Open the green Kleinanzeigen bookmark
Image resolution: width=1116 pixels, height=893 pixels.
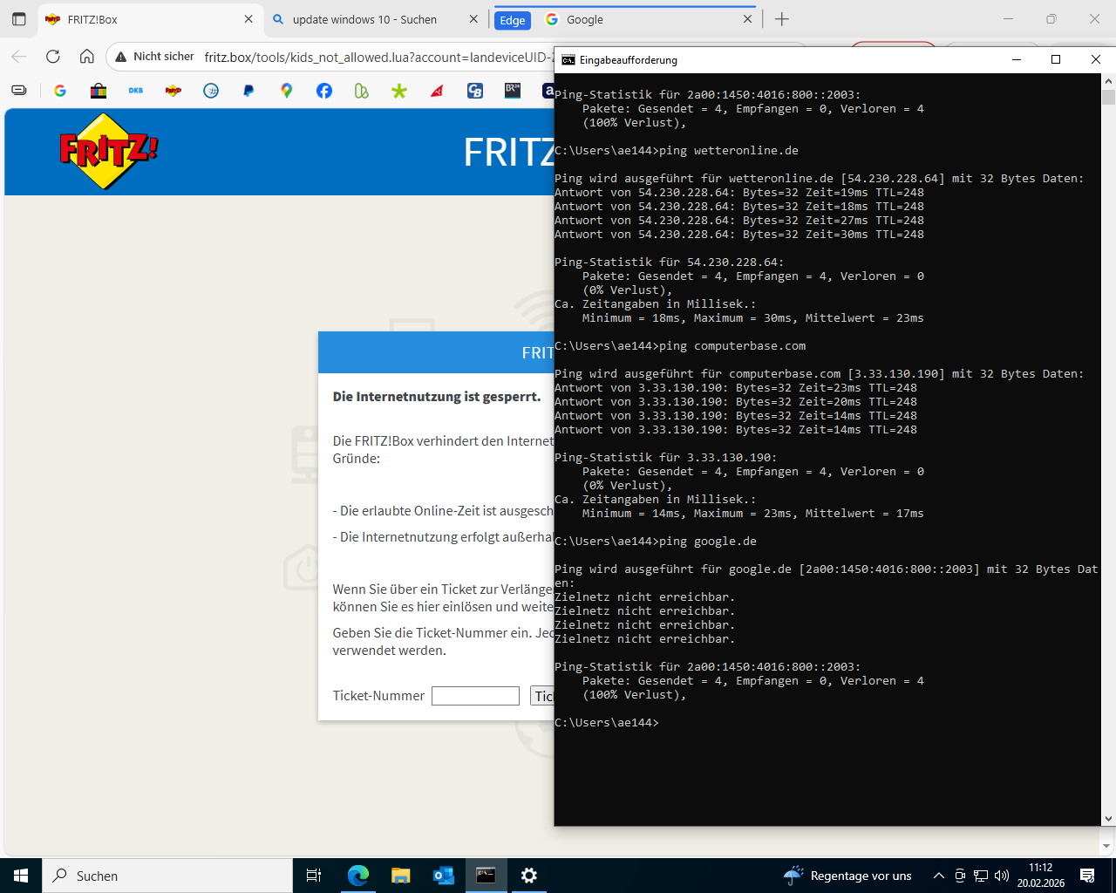coord(362,91)
